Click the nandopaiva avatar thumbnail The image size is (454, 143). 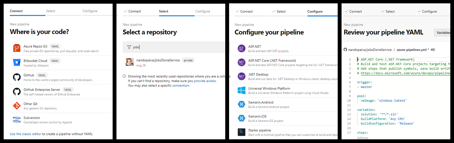pos(129,62)
